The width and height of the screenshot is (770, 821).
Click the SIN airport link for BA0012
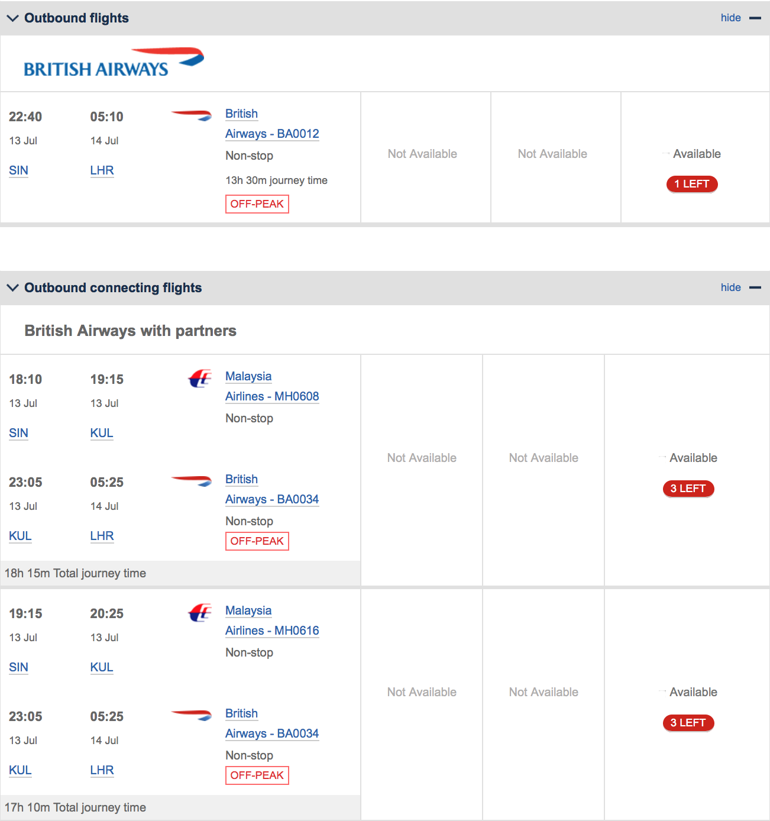point(18,170)
